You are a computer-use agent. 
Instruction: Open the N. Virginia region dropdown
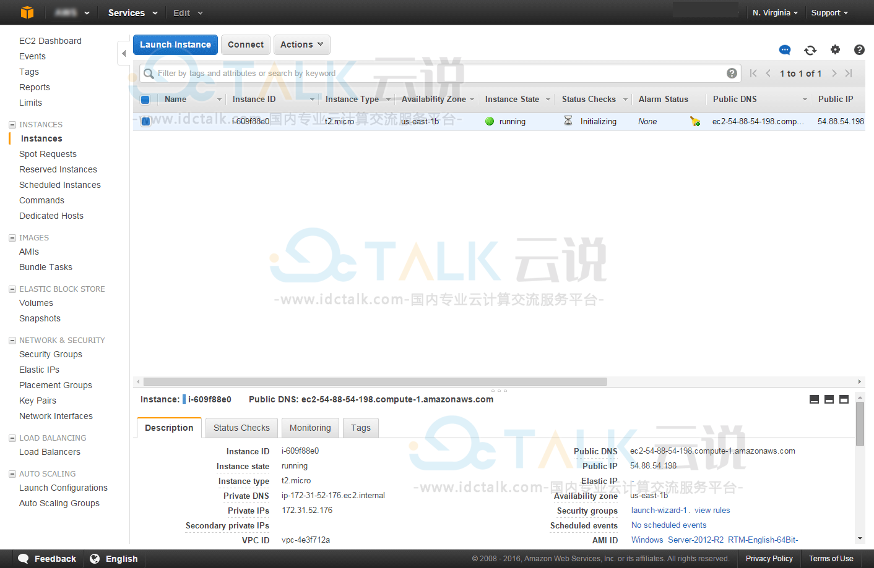[x=775, y=12]
